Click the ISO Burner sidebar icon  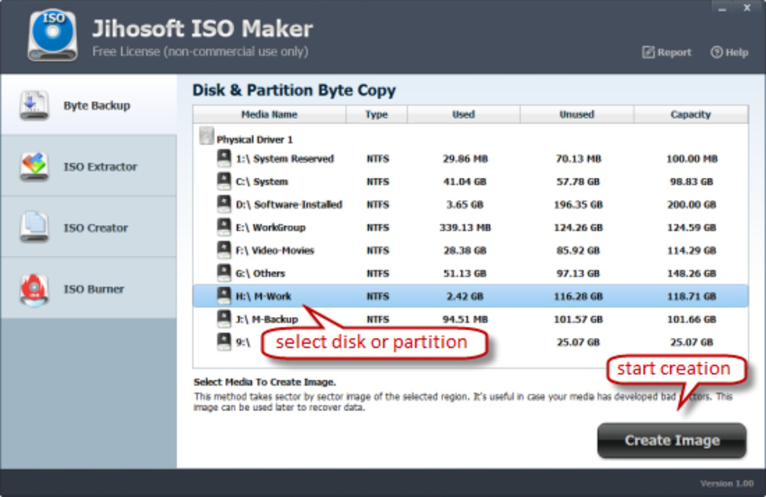[34, 289]
